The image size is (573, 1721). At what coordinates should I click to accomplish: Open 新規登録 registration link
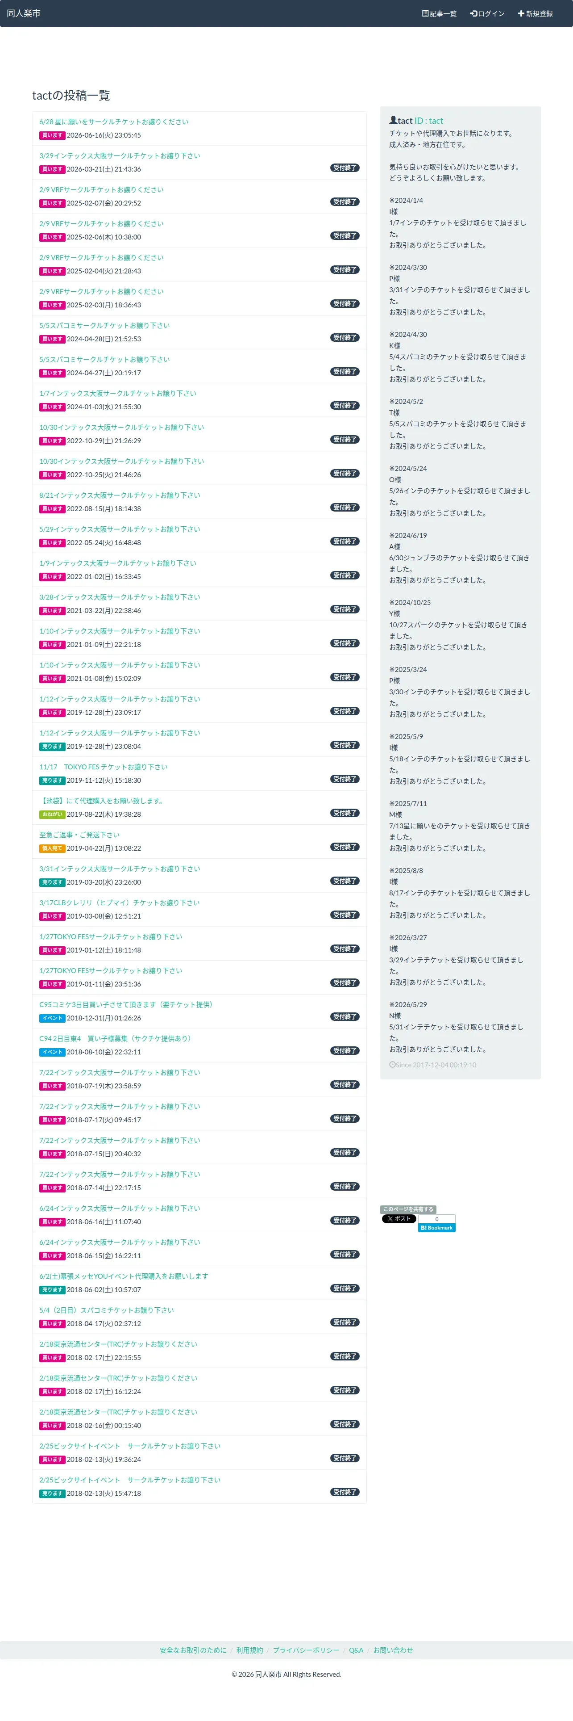click(535, 13)
